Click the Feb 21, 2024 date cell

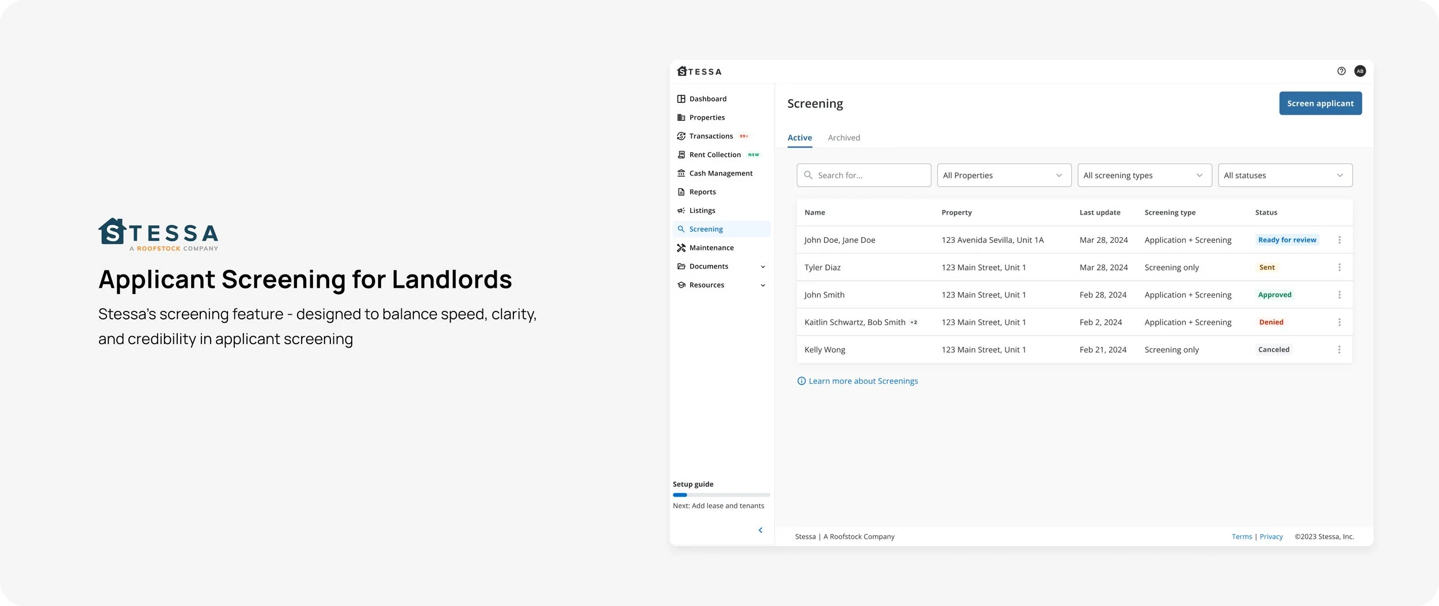(x=1103, y=350)
